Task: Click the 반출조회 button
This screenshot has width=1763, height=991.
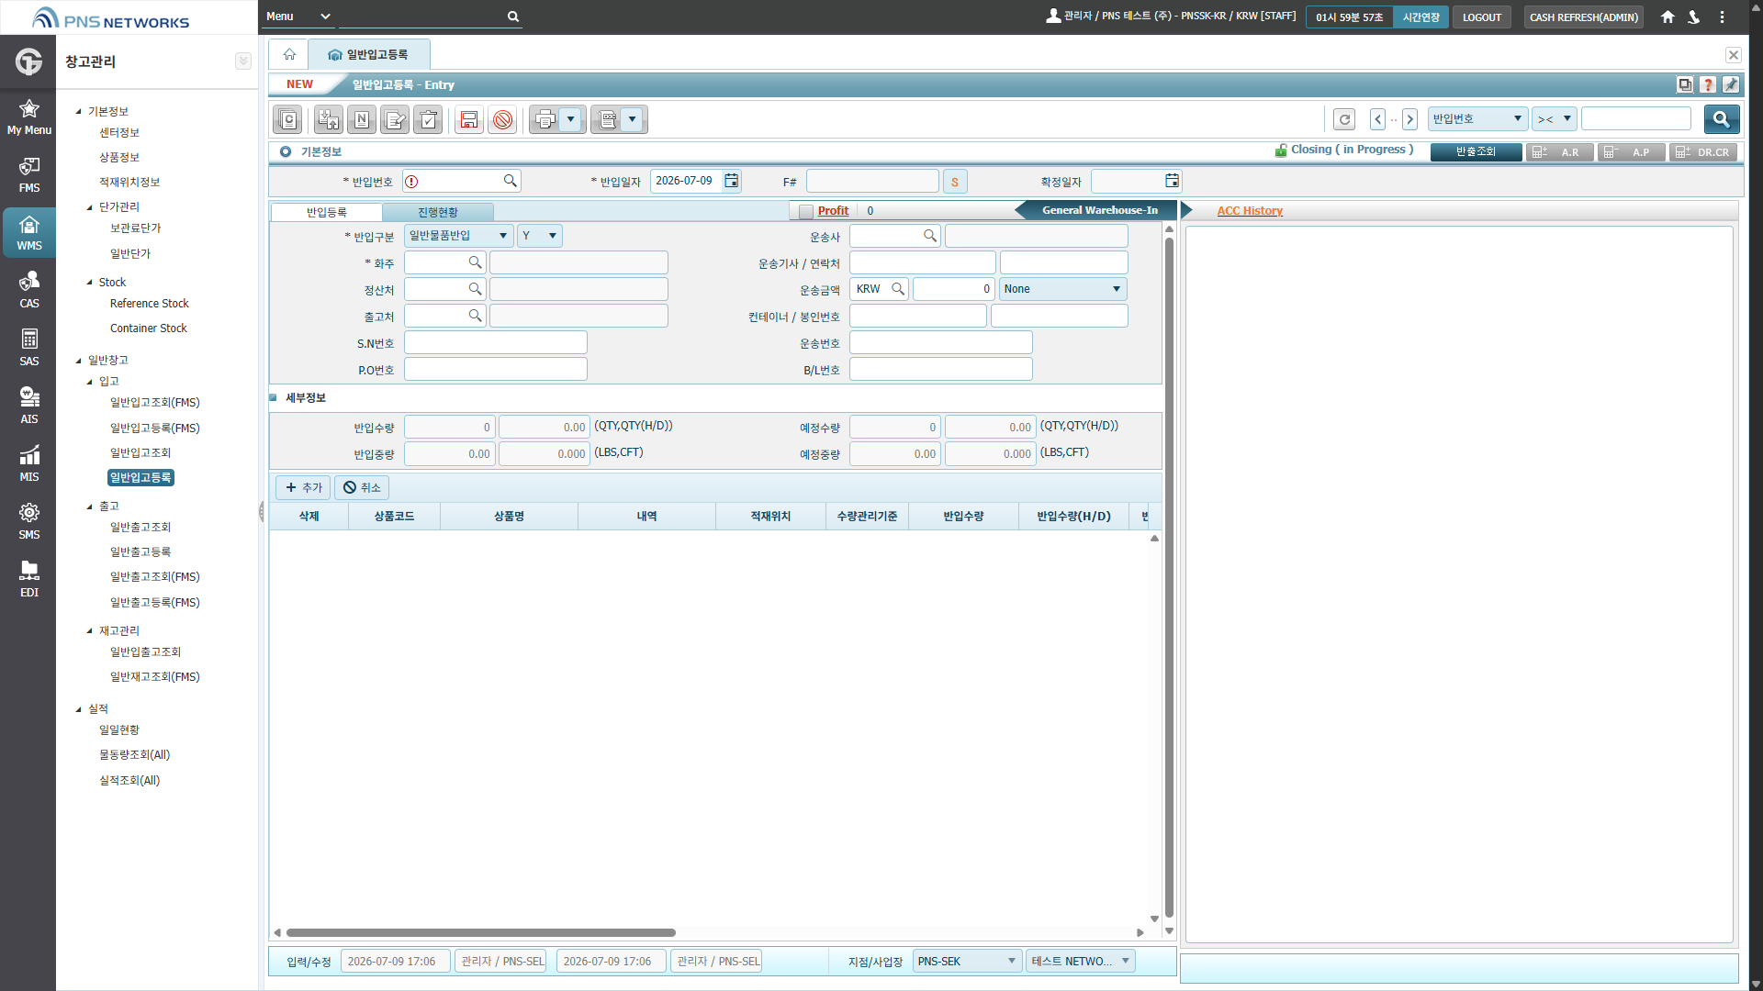Action: click(x=1476, y=152)
